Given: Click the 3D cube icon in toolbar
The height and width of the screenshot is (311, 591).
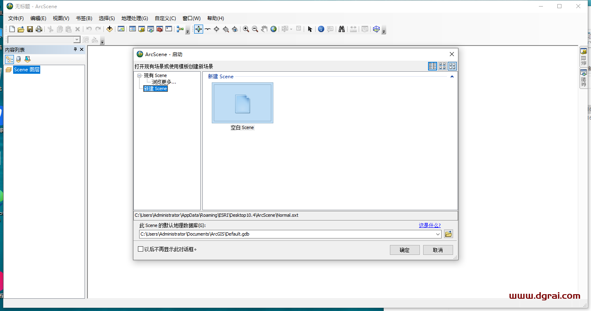Looking at the screenshot, I should (x=376, y=29).
